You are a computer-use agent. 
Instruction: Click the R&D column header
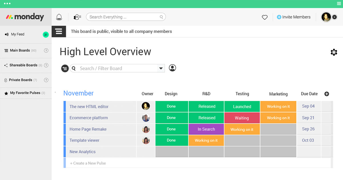pyautogui.click(x=206, y=94)
